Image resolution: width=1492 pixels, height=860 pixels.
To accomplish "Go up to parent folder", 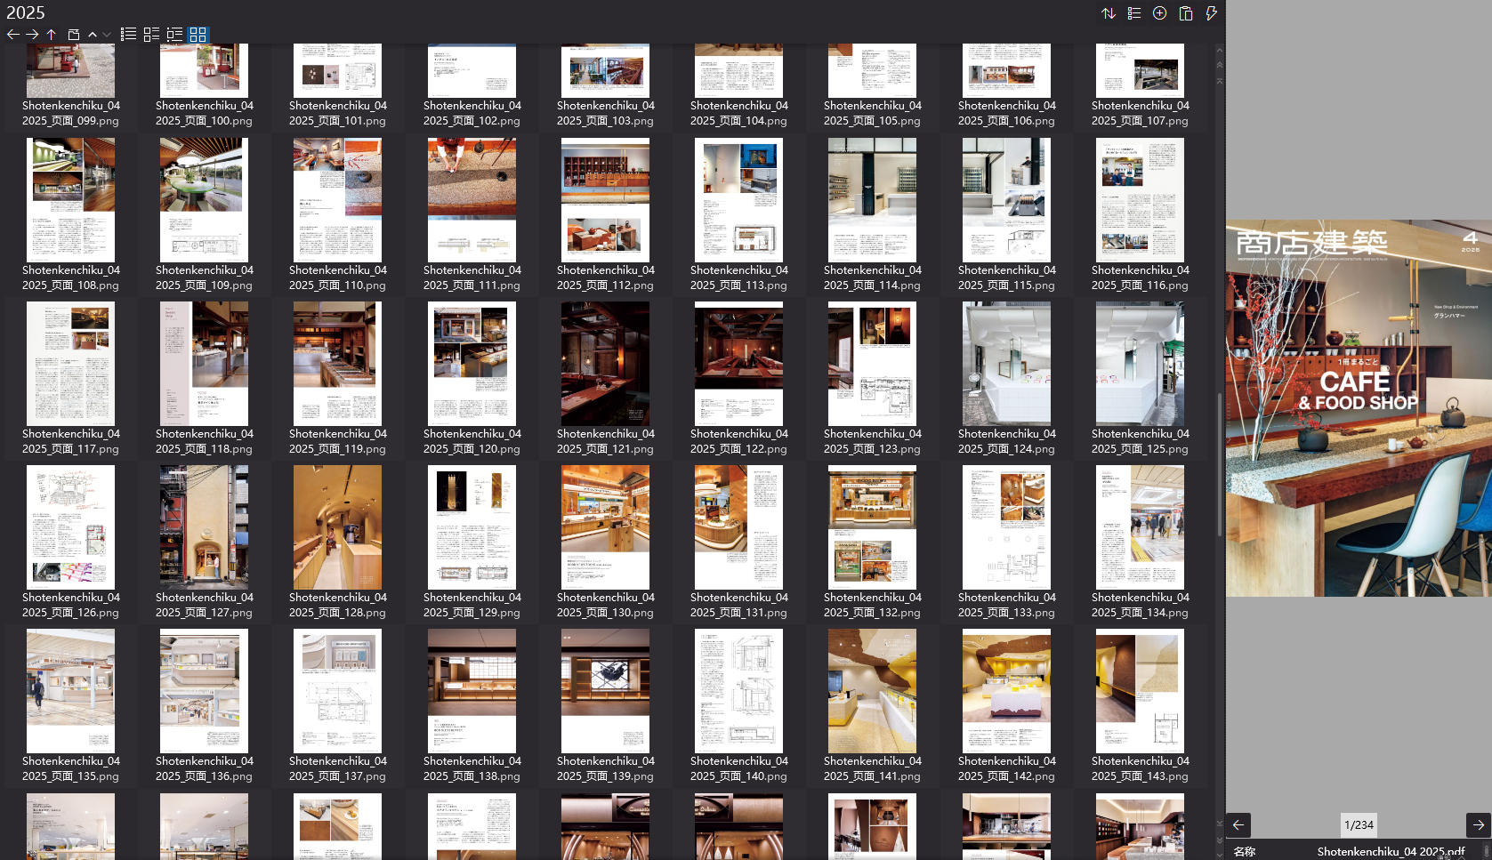I will pyautogui.click(x=52, y=35).
